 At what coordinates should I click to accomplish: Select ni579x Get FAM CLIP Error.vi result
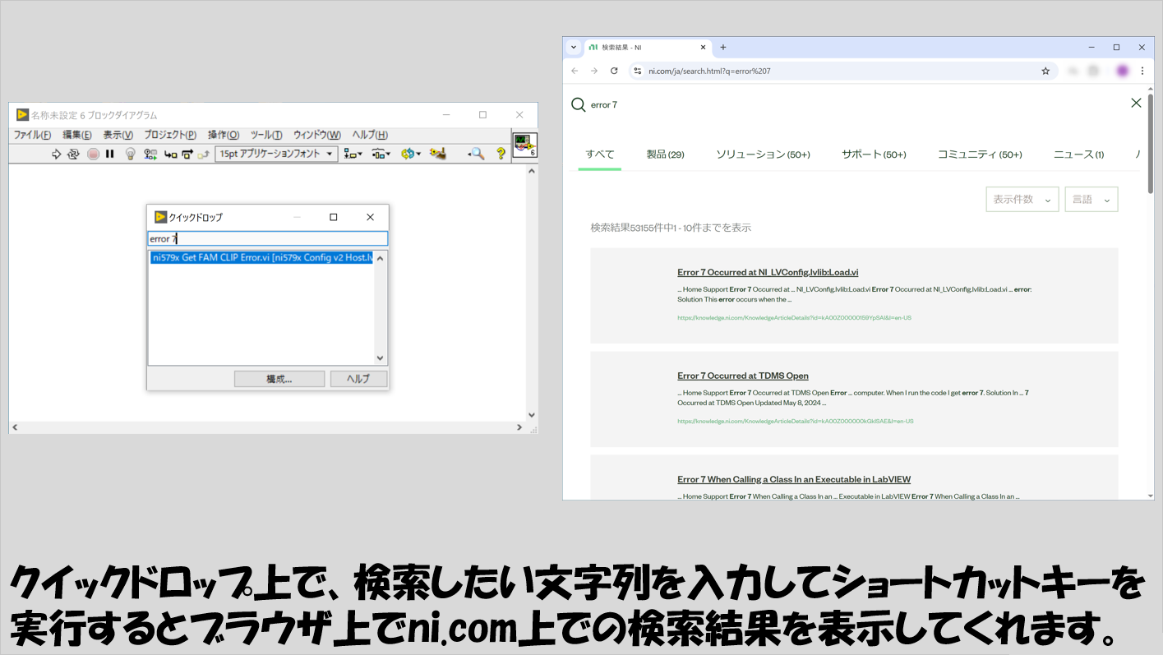(262, 257)
